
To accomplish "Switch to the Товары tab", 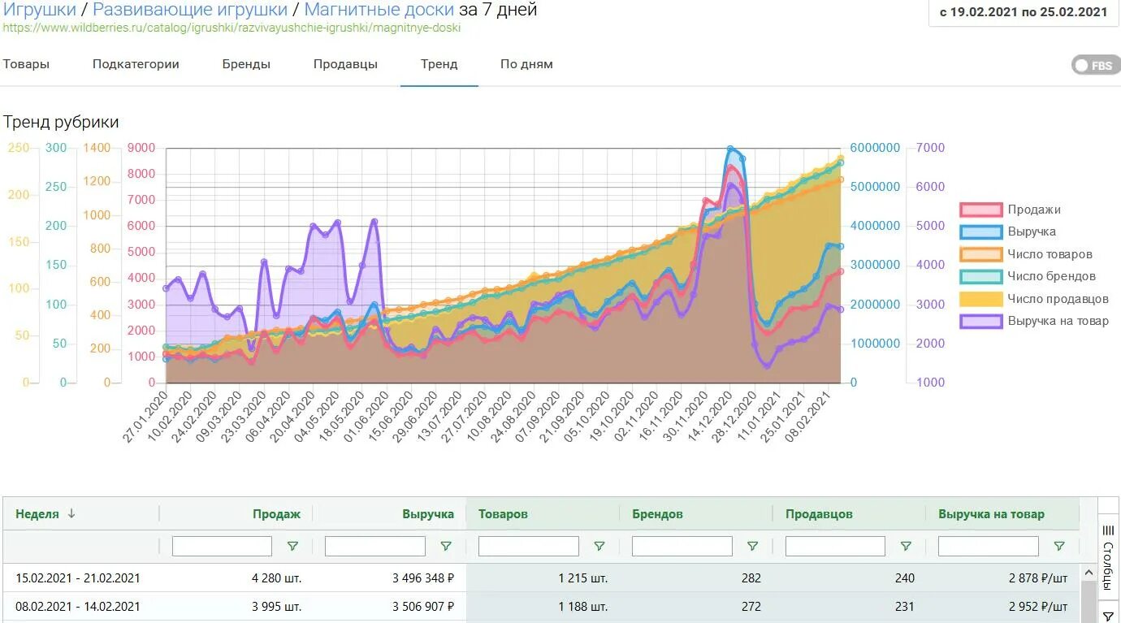I will (x=26, y=64).
